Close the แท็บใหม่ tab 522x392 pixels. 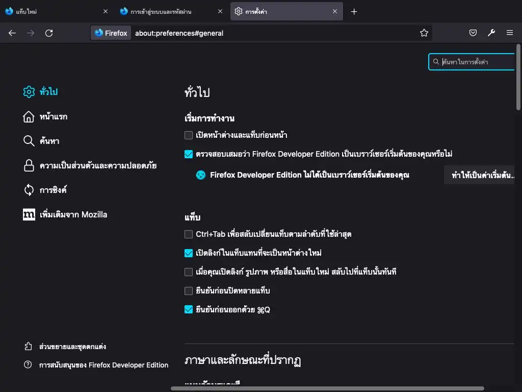(x=106, y=11)
